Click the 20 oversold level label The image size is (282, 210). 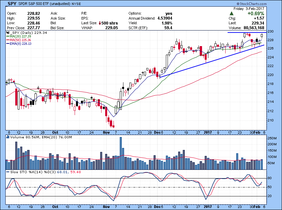click(270, 196)
